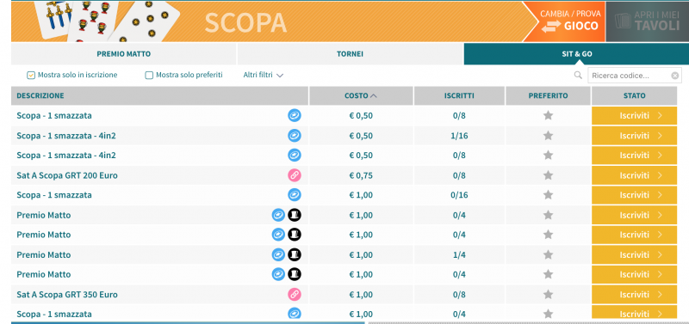Image resolution: width=689 pixels, height=324 pixels.
Task: Click the pink chain icon on Sat A Scopa GRT 350 Euro
Action: click(295, 294)
